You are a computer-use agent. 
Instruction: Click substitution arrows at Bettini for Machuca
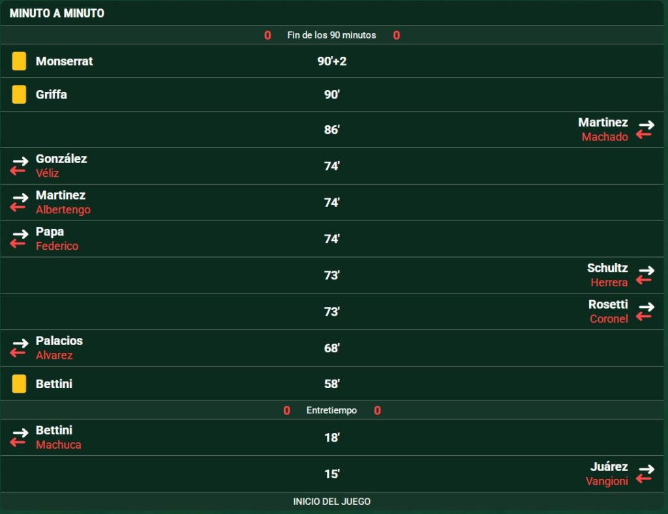19,438
